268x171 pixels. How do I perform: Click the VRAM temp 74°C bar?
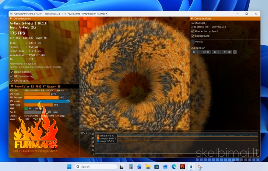47,105
